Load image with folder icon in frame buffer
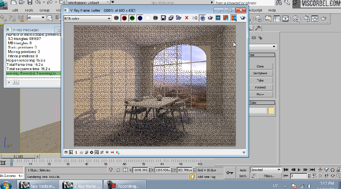 (x=178, y=18)
